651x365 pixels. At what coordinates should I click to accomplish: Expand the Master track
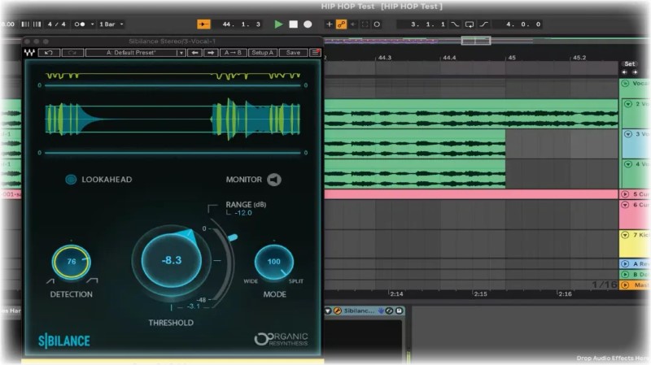tap(625, 285)
